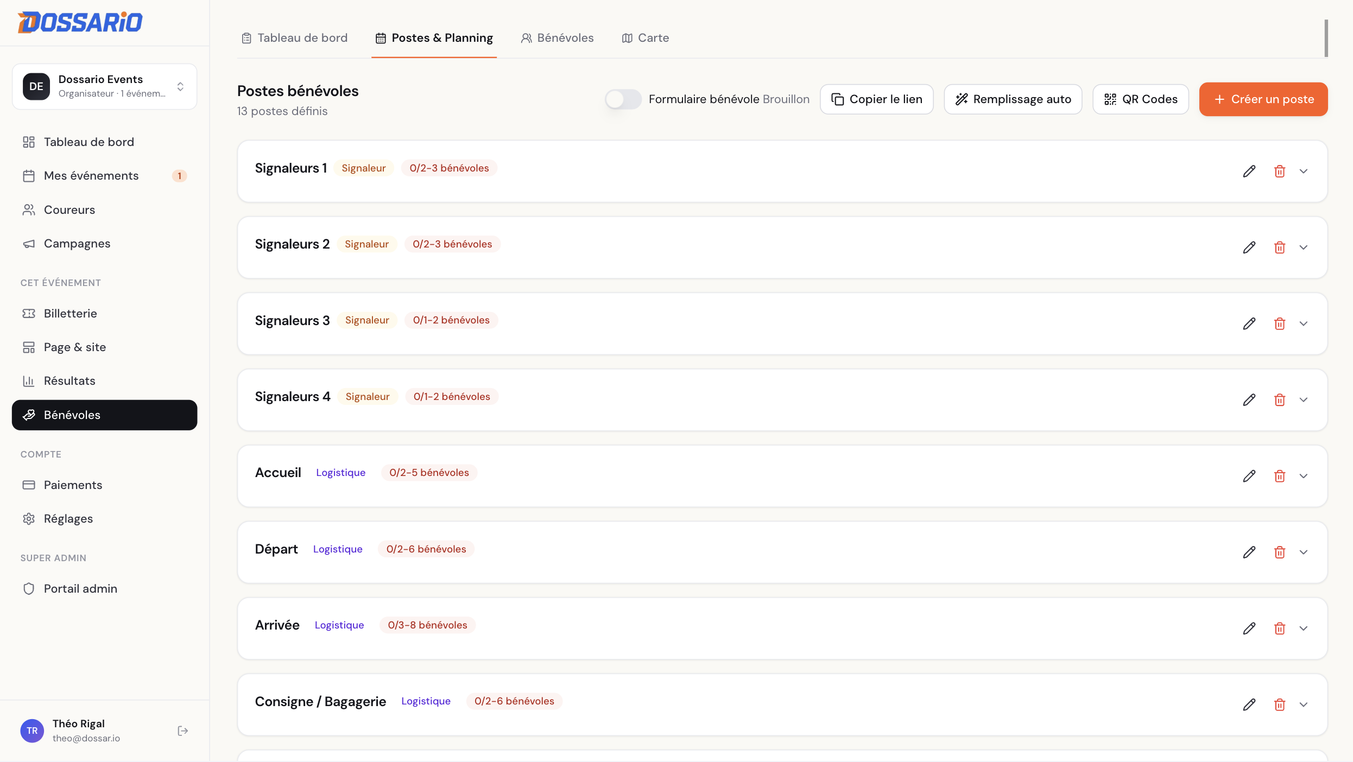
Task: Click Créer un poste button
Action: (1263, 99)
